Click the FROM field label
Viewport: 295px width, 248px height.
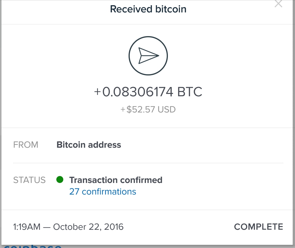pyautogui.click(x=26, y=145)
